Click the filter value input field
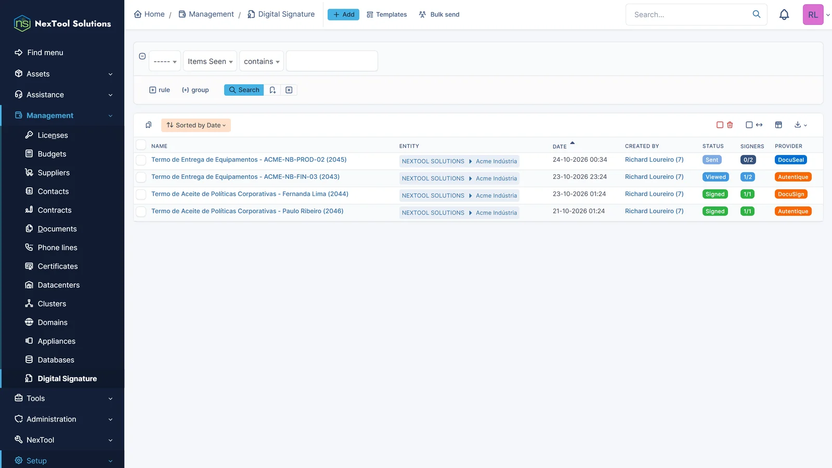Screen dimensions: 832x468 click(x=332, y=61)
